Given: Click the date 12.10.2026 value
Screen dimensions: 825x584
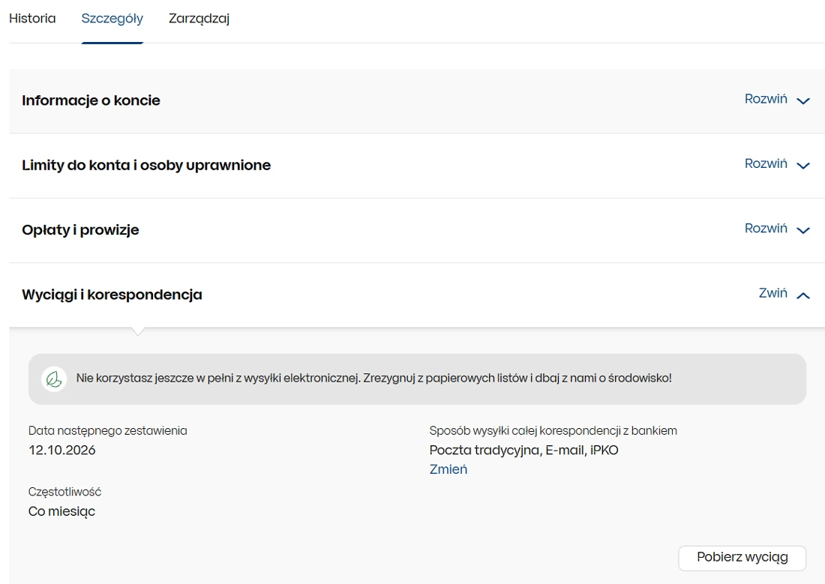Looking at the screenshot, I should [62, 451].
